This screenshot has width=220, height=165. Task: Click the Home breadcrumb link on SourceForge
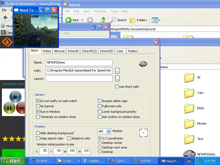tap(6, 84)
